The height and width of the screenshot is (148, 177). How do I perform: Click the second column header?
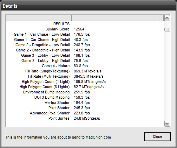[115, 18]
